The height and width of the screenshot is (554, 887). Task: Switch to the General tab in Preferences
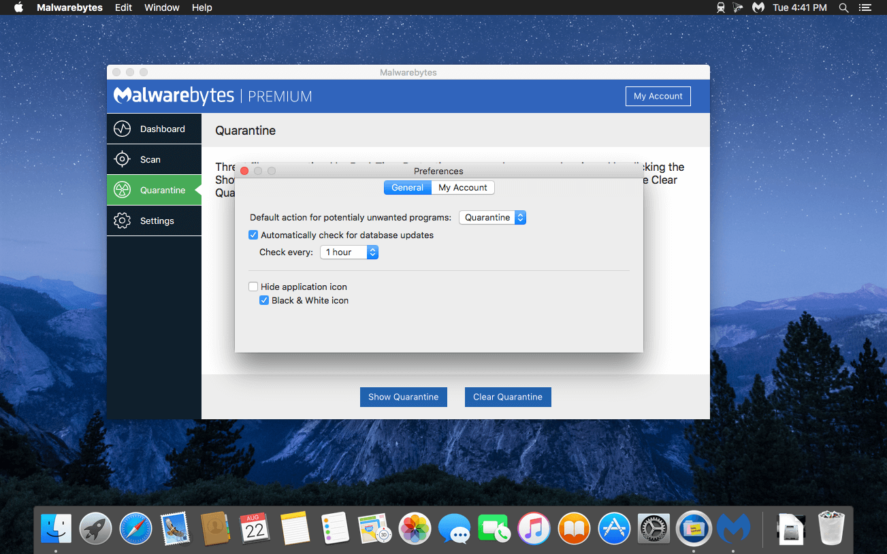[x=408, y=187]
